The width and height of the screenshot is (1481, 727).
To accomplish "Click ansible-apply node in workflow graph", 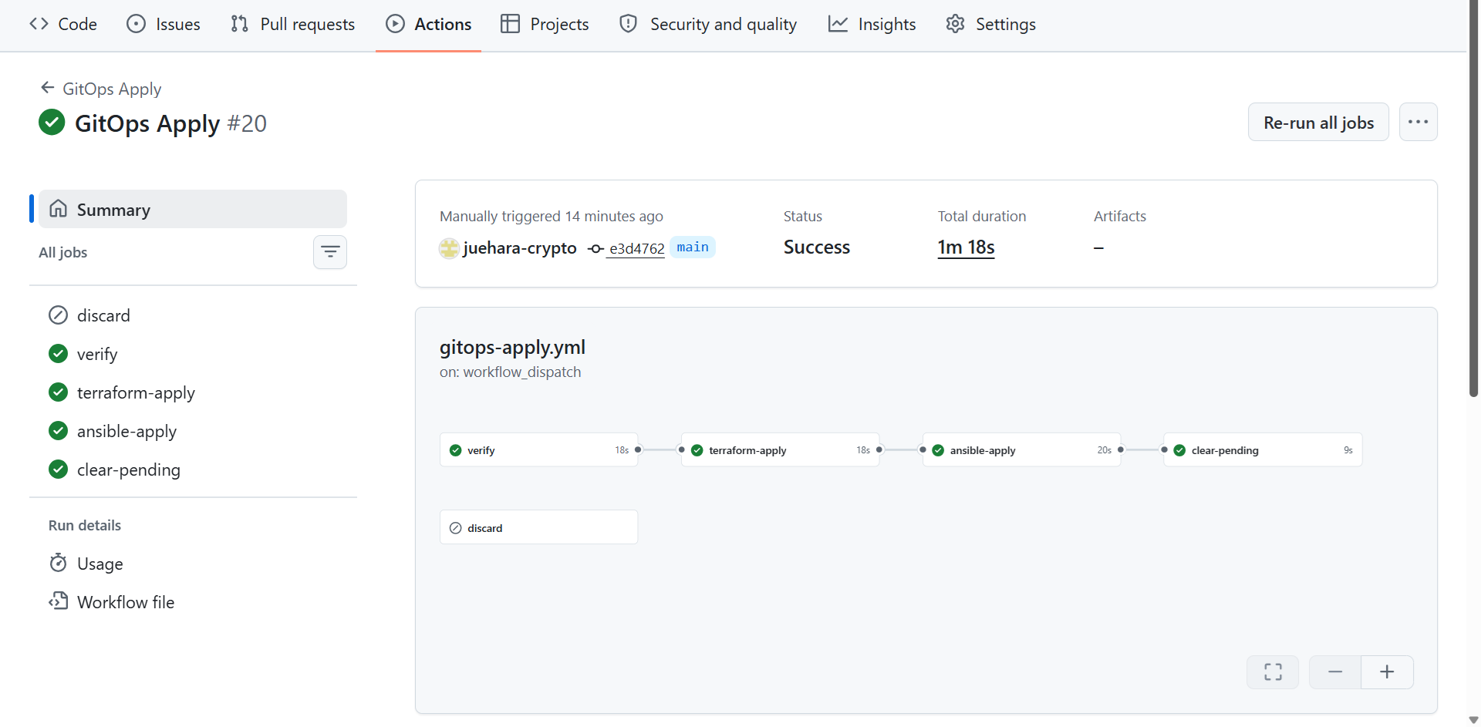I will (x=1021, y=450).
